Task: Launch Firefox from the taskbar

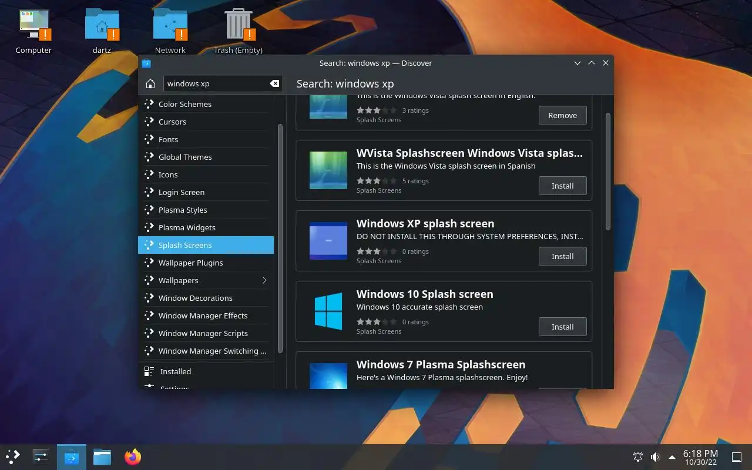Action: pyautogui.click(x=133, y=456)
